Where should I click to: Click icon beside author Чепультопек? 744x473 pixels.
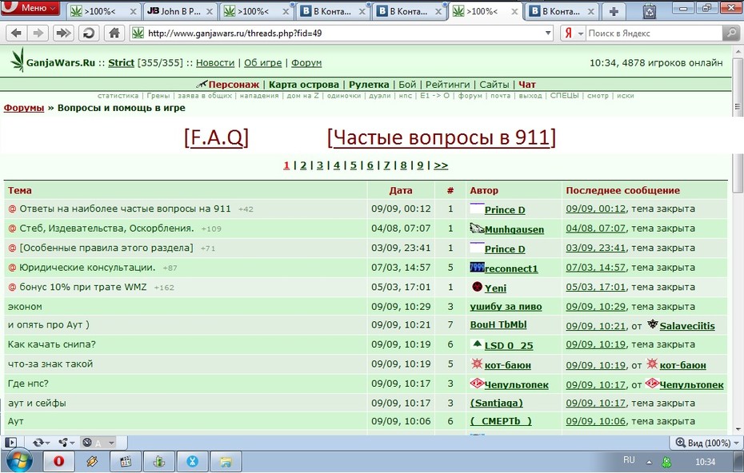point(477,383)
